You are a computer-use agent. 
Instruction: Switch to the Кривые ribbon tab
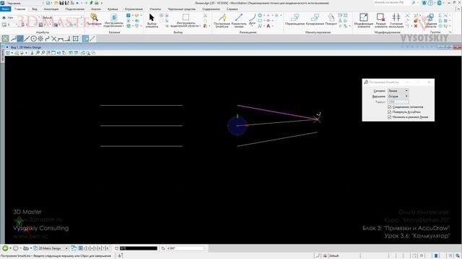(113, 9)
